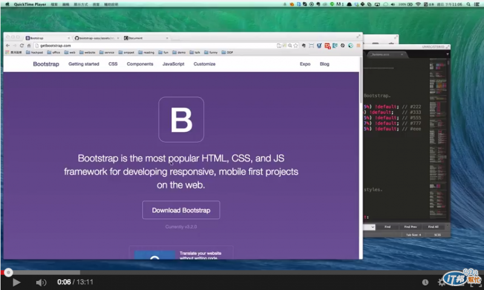Click the editor minimap on the right
Screen dimensions: 484x290
(x=438, y=139)
